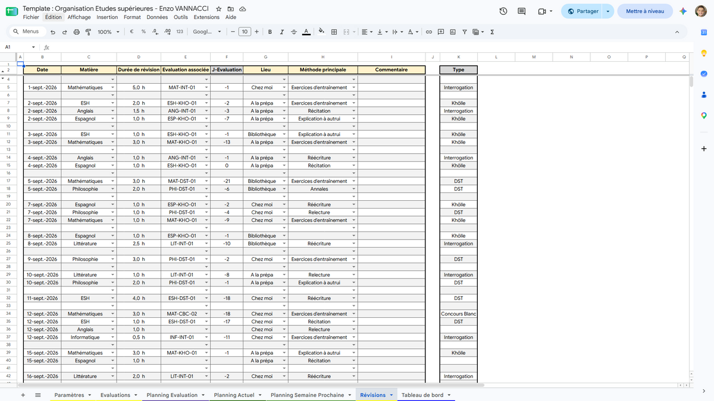Show all comments

pos(522,11)
